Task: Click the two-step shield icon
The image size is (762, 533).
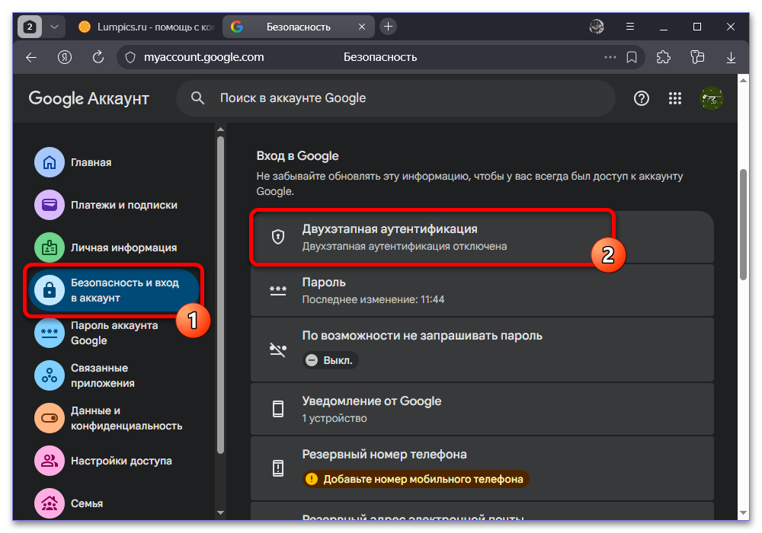Action: pyautogui.click(x=278, y=237)
